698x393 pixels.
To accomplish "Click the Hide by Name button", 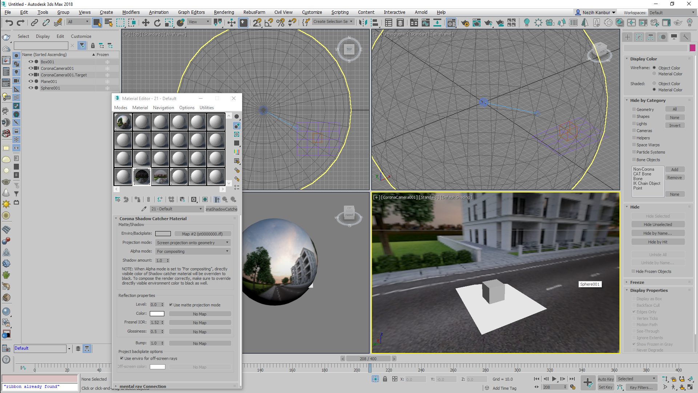I will 658,233.
